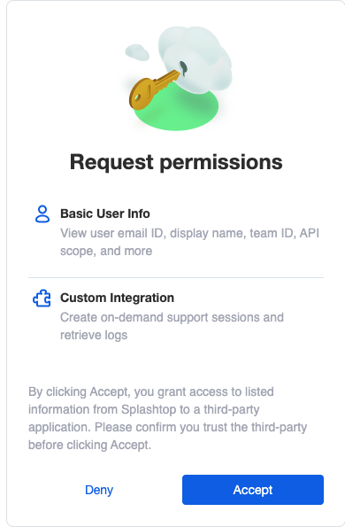Click the retrieve logs text
Image resolution: width=345 pixels, height=527 pixels.
94,335
